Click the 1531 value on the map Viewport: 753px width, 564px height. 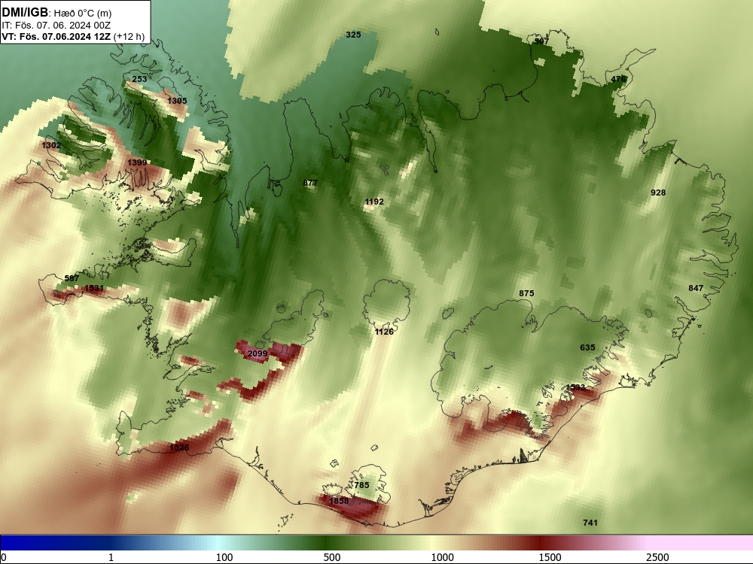(x=93, y=288)
